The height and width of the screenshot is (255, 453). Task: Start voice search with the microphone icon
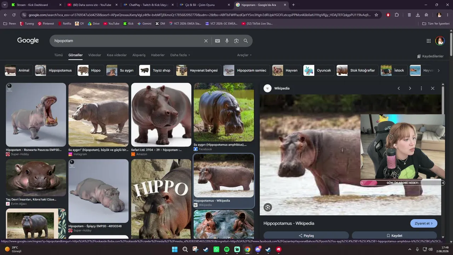coord(227,41)
